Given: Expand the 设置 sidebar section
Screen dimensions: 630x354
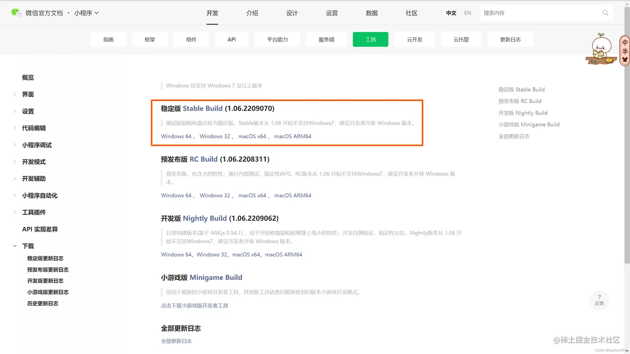Looking at the screenshot, I should pyautogui.click(x=27, y=111).
